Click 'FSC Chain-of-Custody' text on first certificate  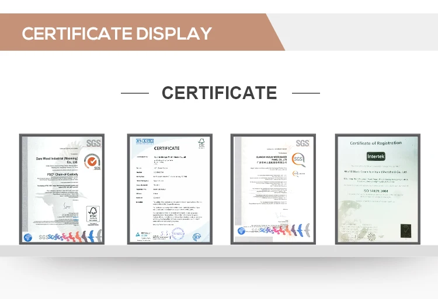tap(62, 174)
